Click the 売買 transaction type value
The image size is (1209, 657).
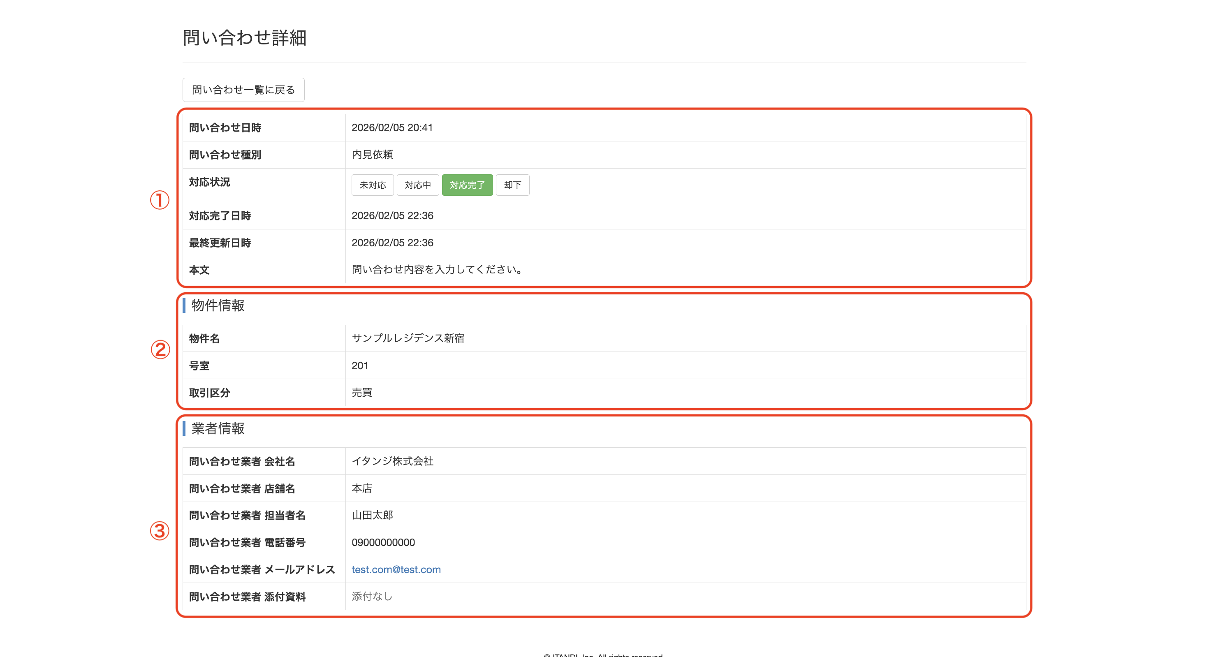pyautogui.click(x=362, y=392)
